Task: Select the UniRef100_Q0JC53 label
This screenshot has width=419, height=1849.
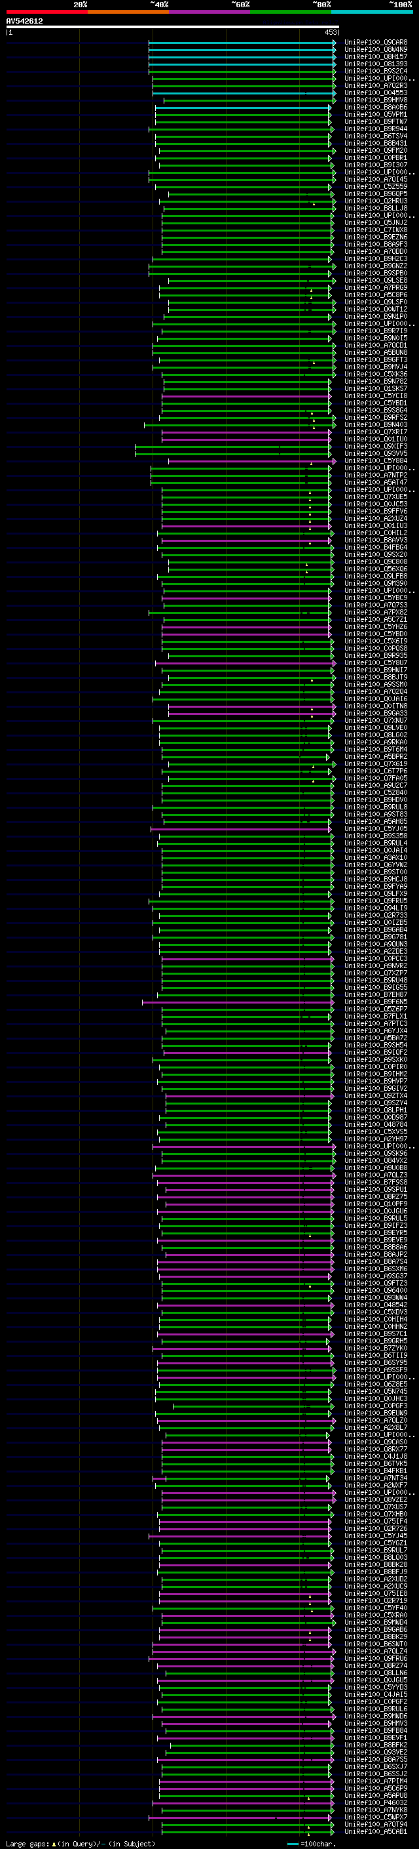Action: pos(376,504)
